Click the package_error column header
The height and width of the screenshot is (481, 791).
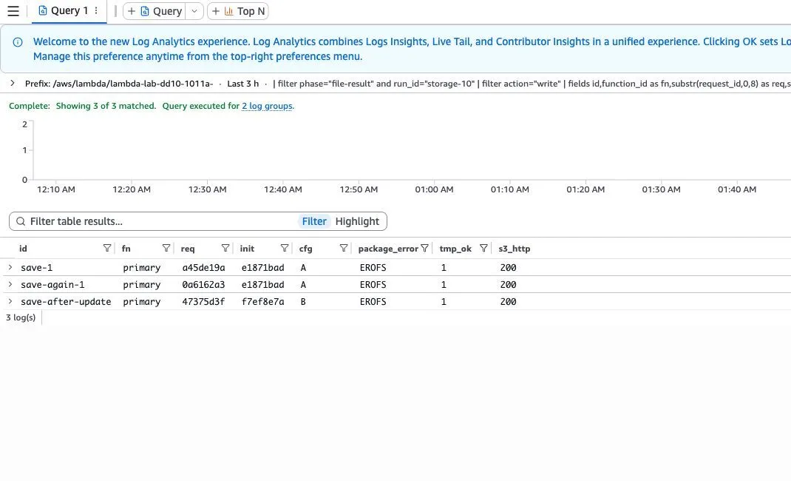[x=388, y=249]
